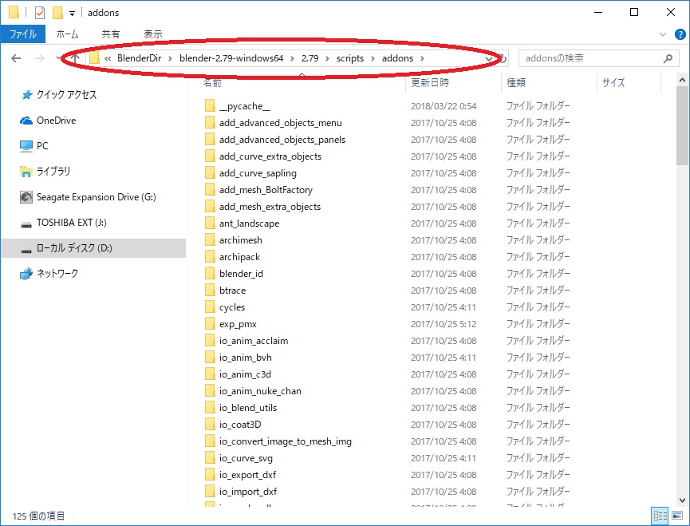Screen dimensions: 690x526
Task: Click the archimesh folder icon
Action: click(x=210, y=240)
